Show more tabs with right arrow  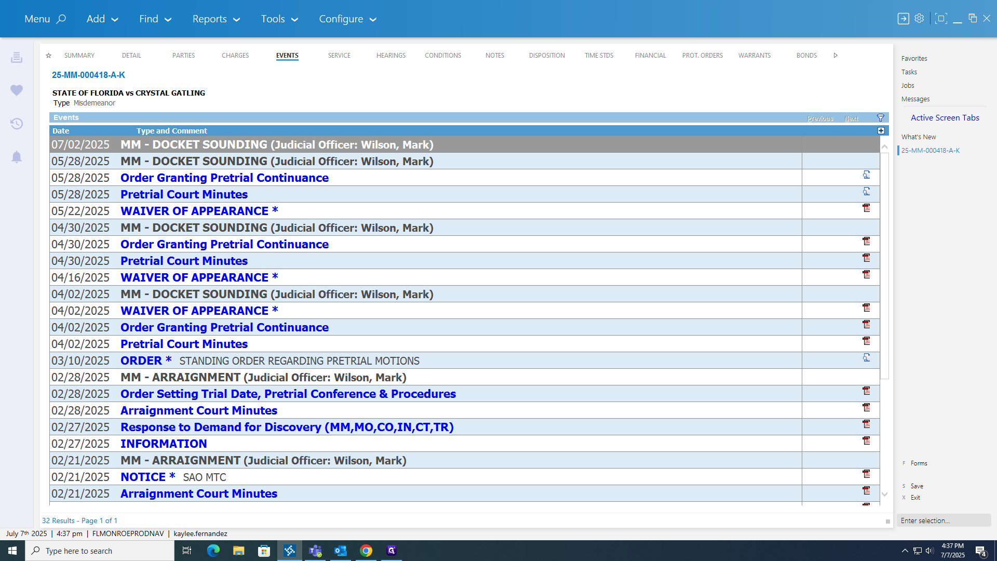pyautogui.click(x=836, y=55)
